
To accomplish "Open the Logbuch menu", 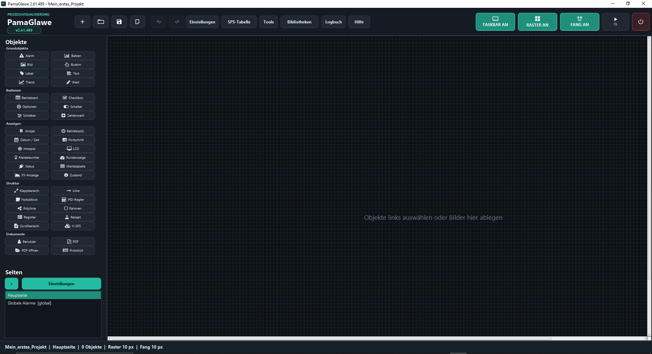I will point(333,22).
